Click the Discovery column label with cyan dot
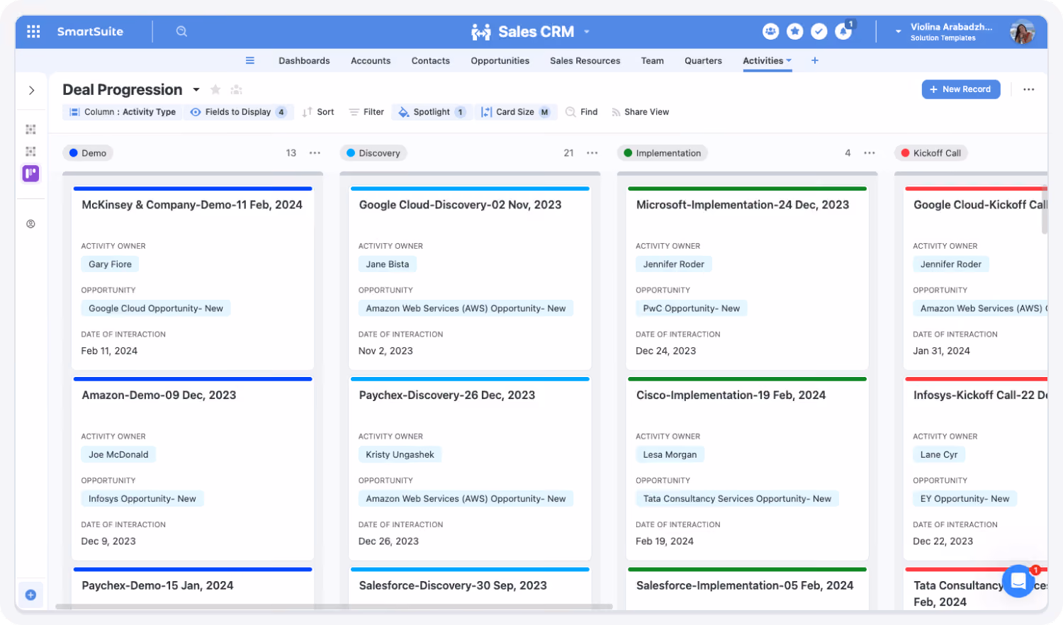This screenshot has width=1063, height=625. (x=373, y=153)
